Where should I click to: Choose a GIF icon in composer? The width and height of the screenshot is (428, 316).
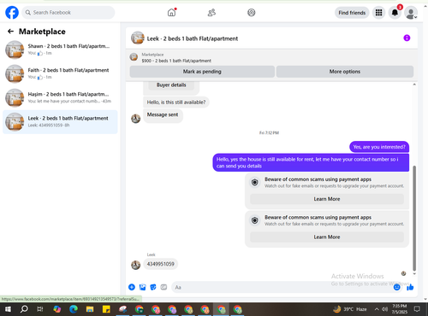(163, 287)
